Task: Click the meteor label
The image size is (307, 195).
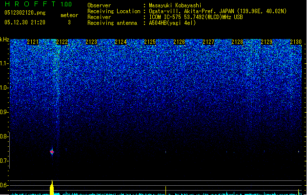Action: point(69,15)
